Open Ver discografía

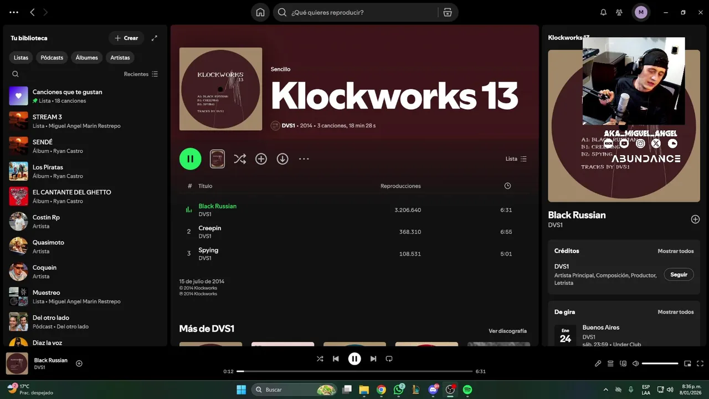(x=507, y=331)
